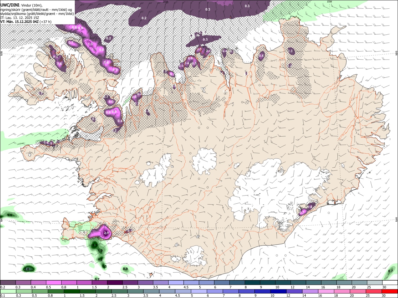Viewport: 398px width, 298px height.
Task: Pick the dark teal swatch after 8 in upper scale
Action: pyautogui.click(x=252, y=282)
